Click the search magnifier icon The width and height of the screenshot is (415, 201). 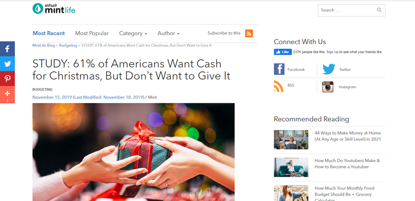tap(379, 10)
